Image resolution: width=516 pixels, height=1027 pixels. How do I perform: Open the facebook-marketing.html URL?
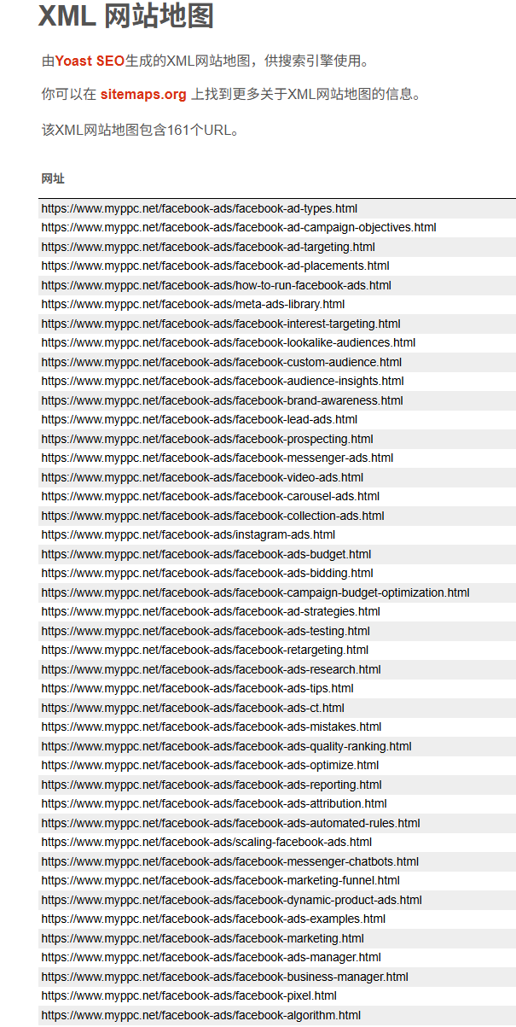click(202, 938)
